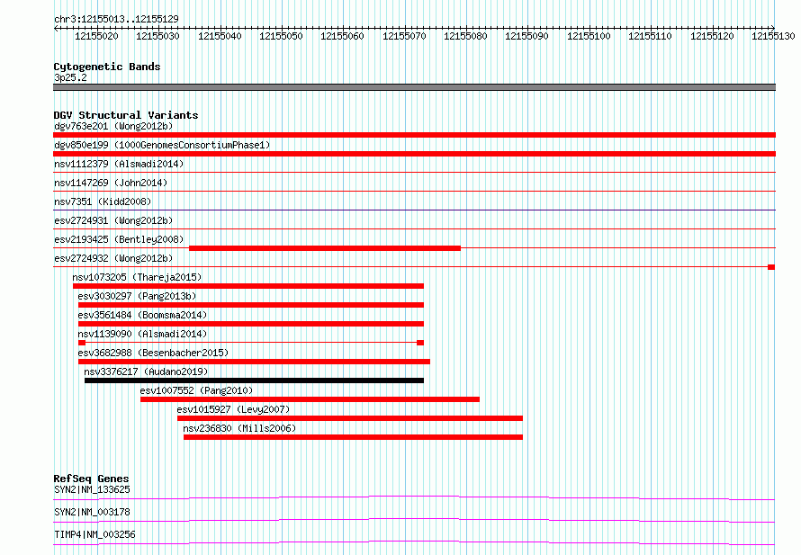Open variant nsv236830 (Mills2006)
The image size is (801, 555).
(x=239, y=428)
